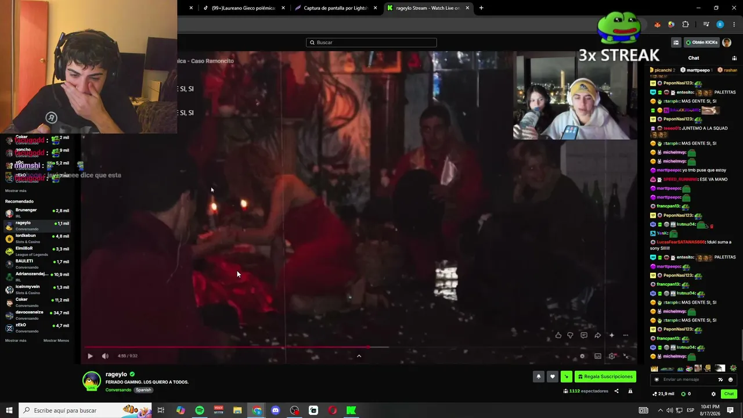Focus the Buscar search field
743x418 pixels.
click(371, 42)
